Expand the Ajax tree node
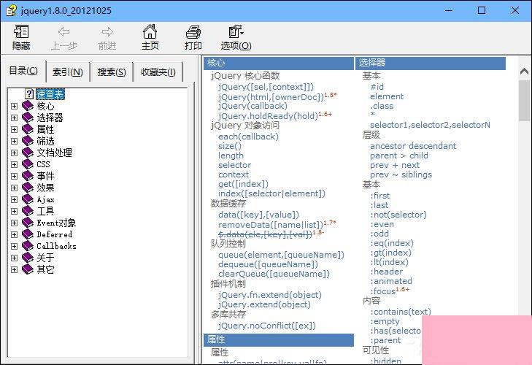The width and height of the screenshot is (532, 365). tap(14, 199)
